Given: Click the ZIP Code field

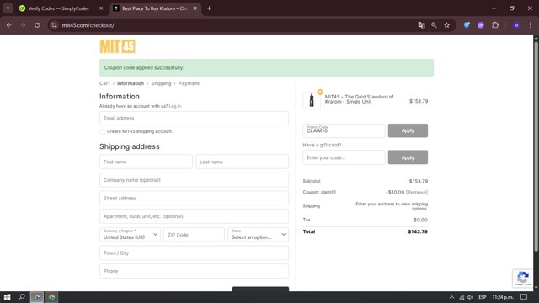Looking at the screenshot, I should coord(194,235).
